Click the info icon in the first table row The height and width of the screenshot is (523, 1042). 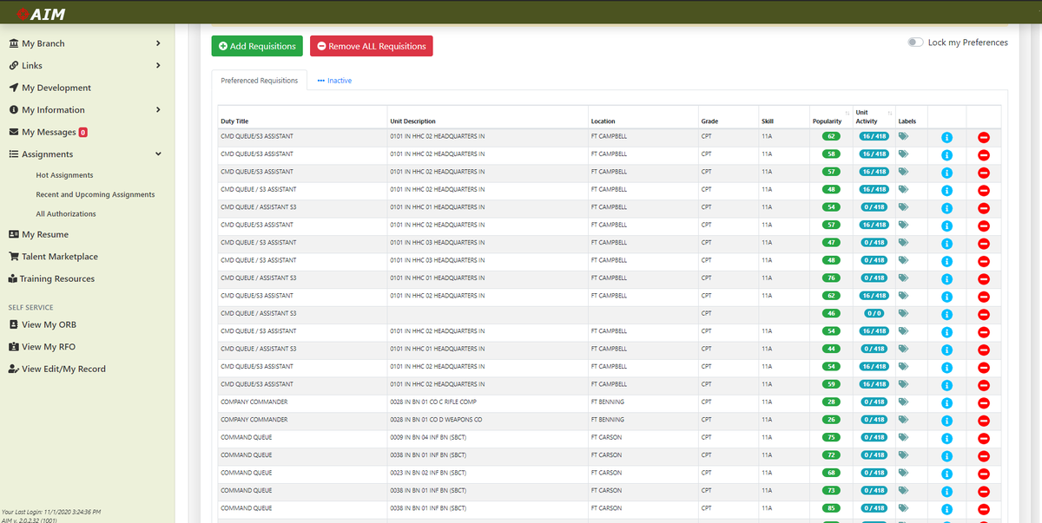point(947,137)
